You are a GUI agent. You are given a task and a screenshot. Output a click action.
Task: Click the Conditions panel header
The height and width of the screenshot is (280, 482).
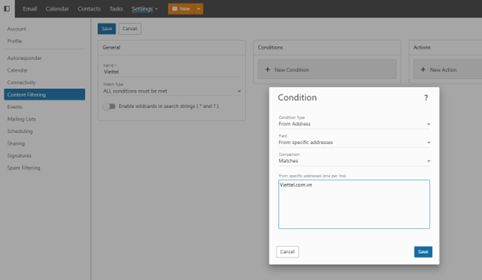click(327, 48)
